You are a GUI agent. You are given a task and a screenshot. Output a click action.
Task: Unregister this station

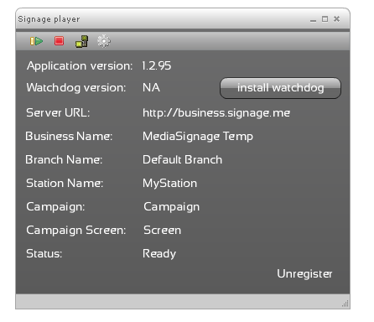click(x=304, y=274)
